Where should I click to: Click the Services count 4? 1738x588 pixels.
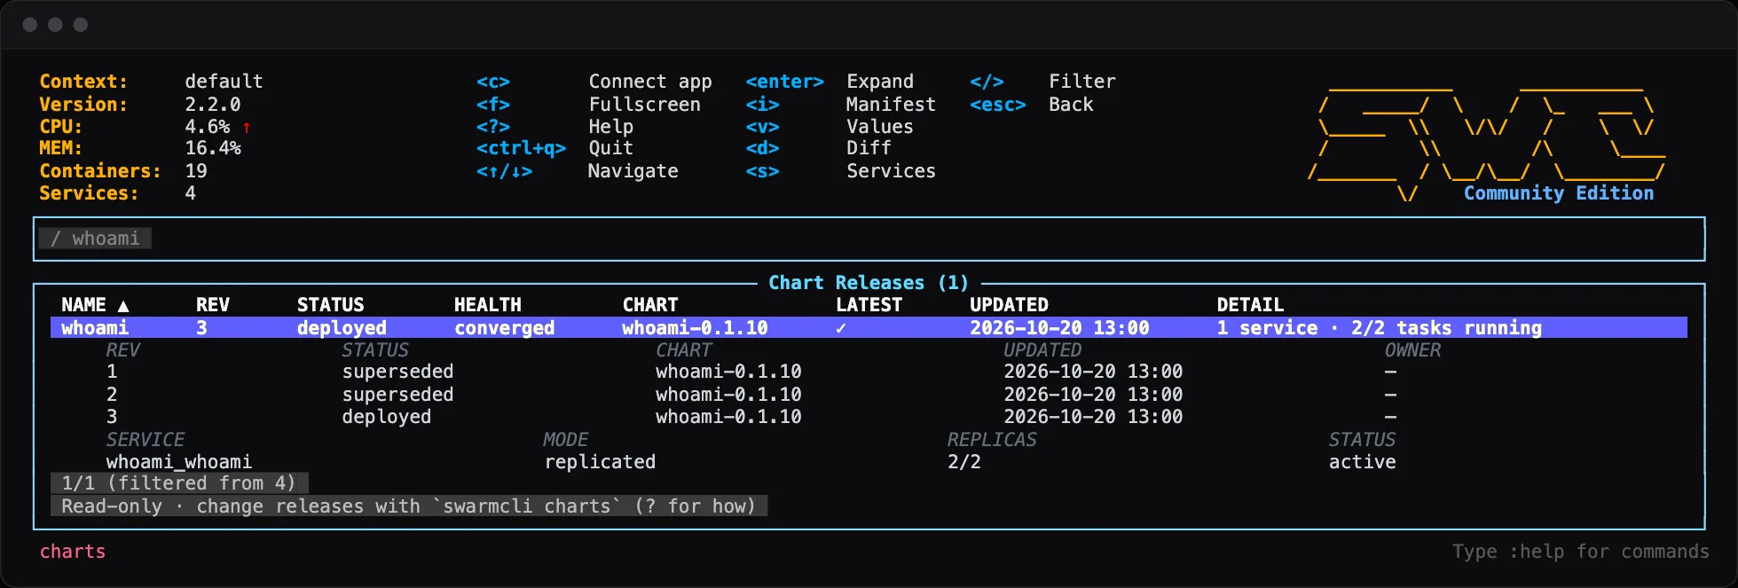191,193
